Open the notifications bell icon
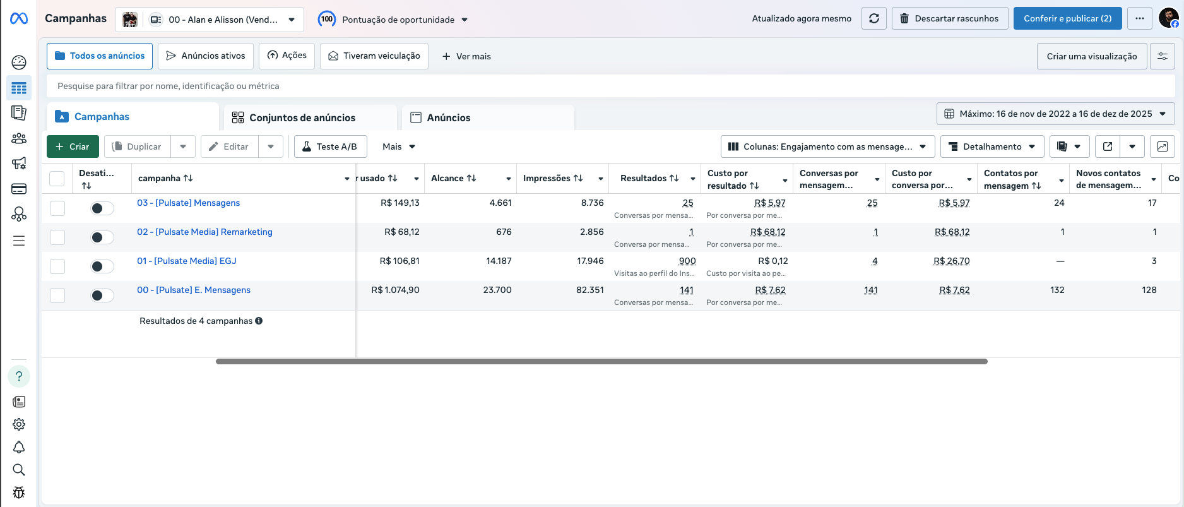The width and height of the screenshot is (1184, 507). pyautogui.click(x=19, y=447)
